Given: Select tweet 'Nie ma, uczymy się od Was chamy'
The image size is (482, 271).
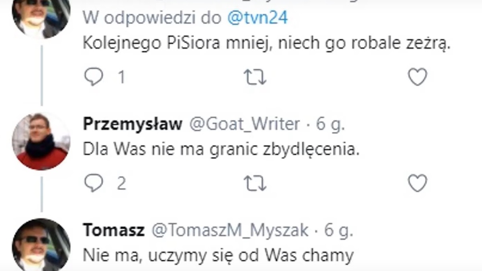Looking at the screenshot, I should pos(218,255).
